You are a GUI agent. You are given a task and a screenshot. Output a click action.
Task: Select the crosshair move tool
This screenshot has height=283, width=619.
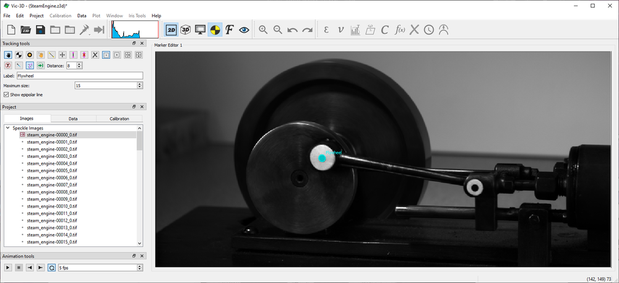(x=62, y=55)
